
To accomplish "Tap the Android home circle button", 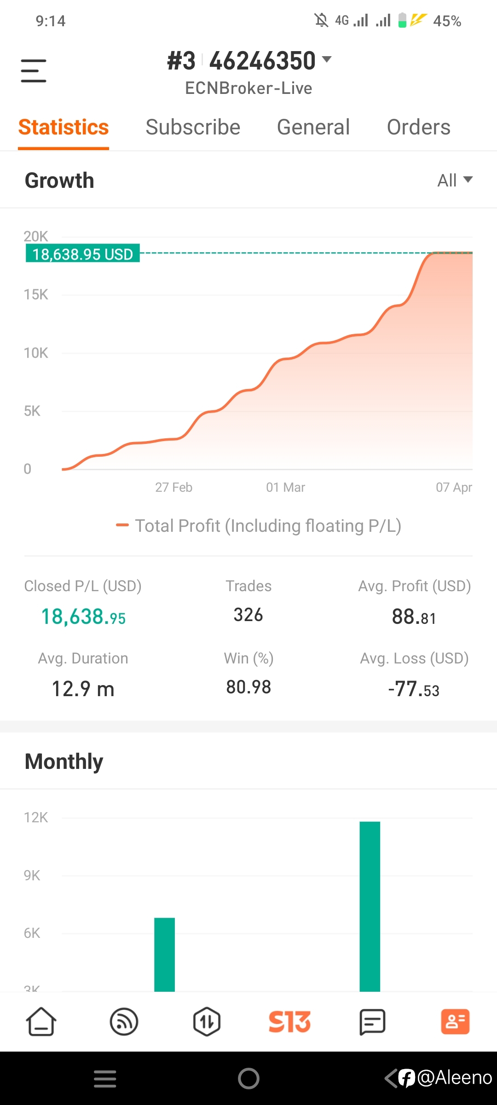I will coord(248,1078).
